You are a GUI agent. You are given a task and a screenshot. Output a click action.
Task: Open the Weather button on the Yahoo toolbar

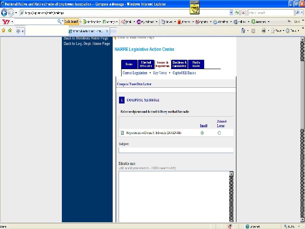[221, 22]
